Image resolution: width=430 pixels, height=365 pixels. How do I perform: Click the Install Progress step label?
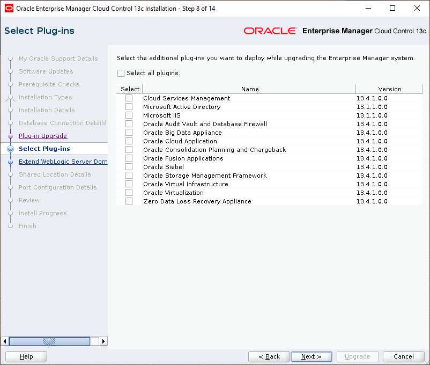(42, 213)
